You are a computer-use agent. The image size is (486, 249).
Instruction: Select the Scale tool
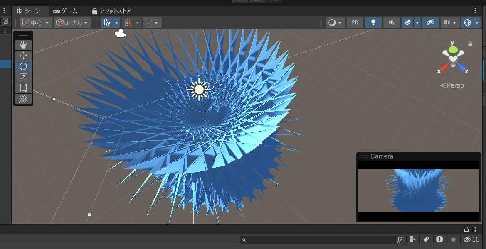click(23, 77)
